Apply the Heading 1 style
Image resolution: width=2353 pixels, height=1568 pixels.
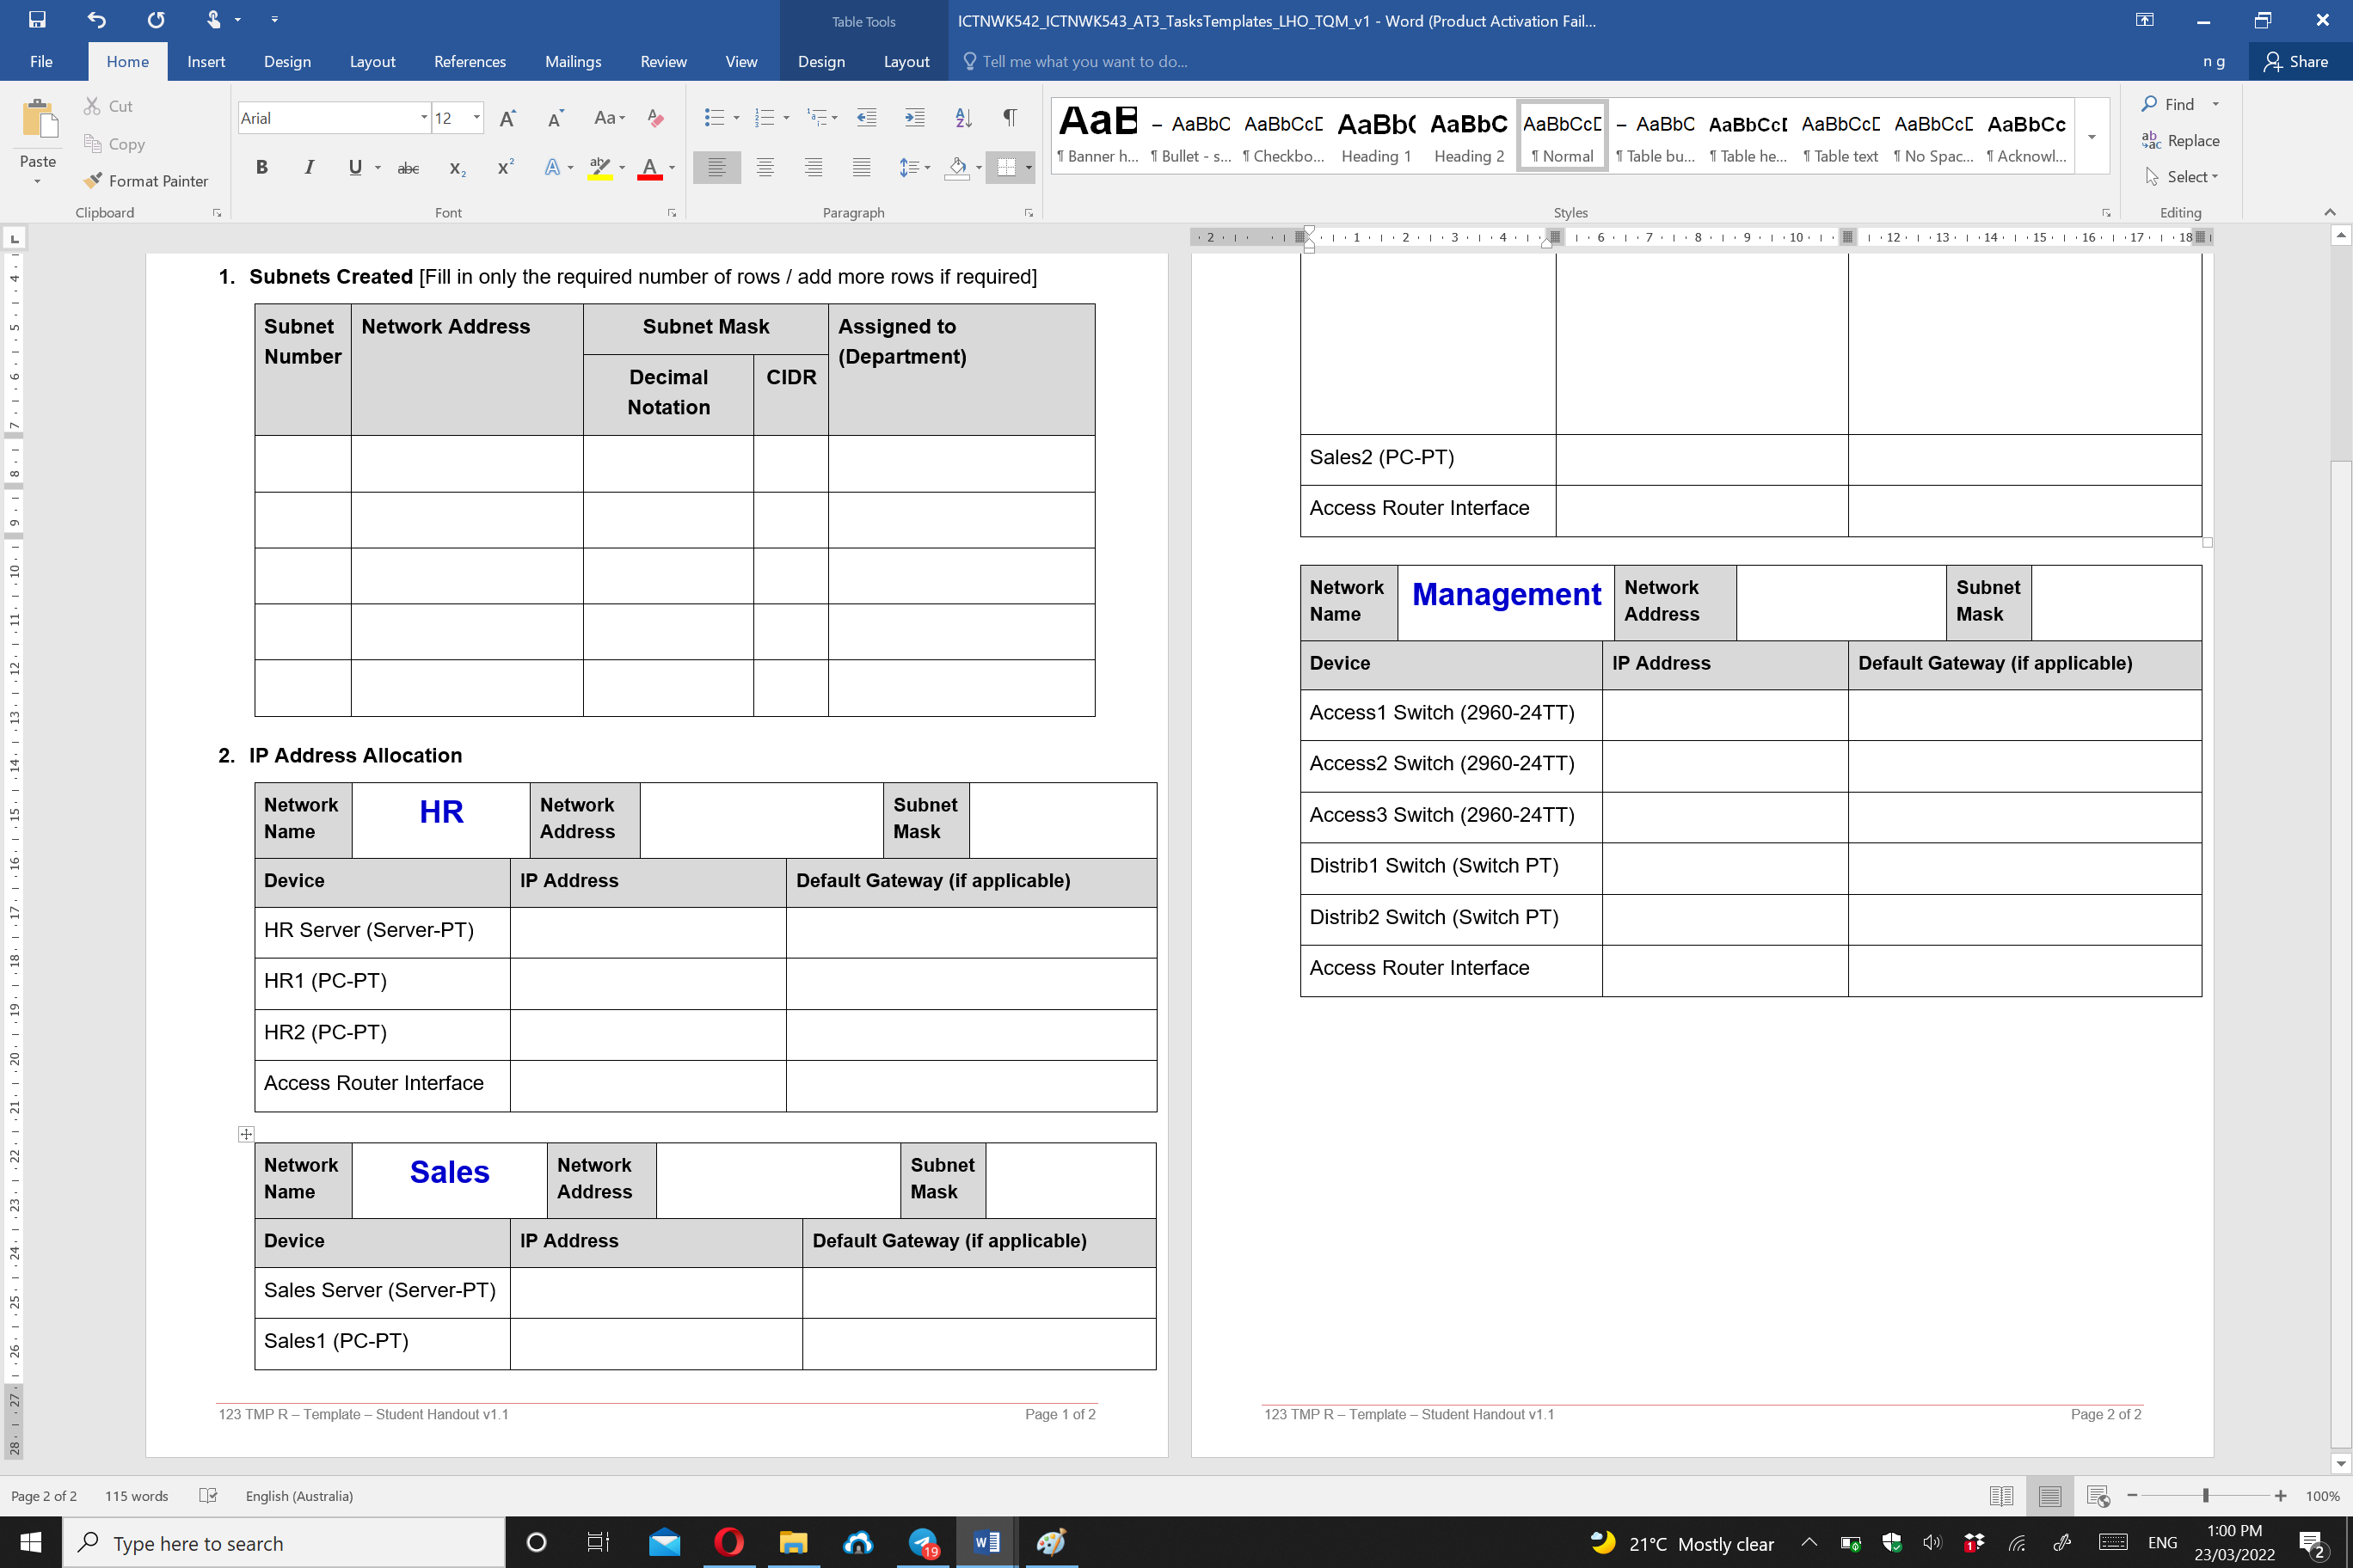tap(1375, 136)
